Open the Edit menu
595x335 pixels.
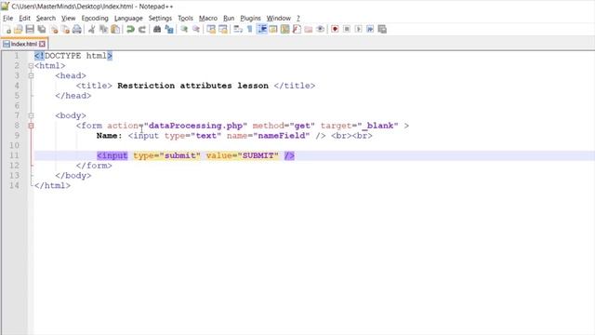tap(25, 19)
